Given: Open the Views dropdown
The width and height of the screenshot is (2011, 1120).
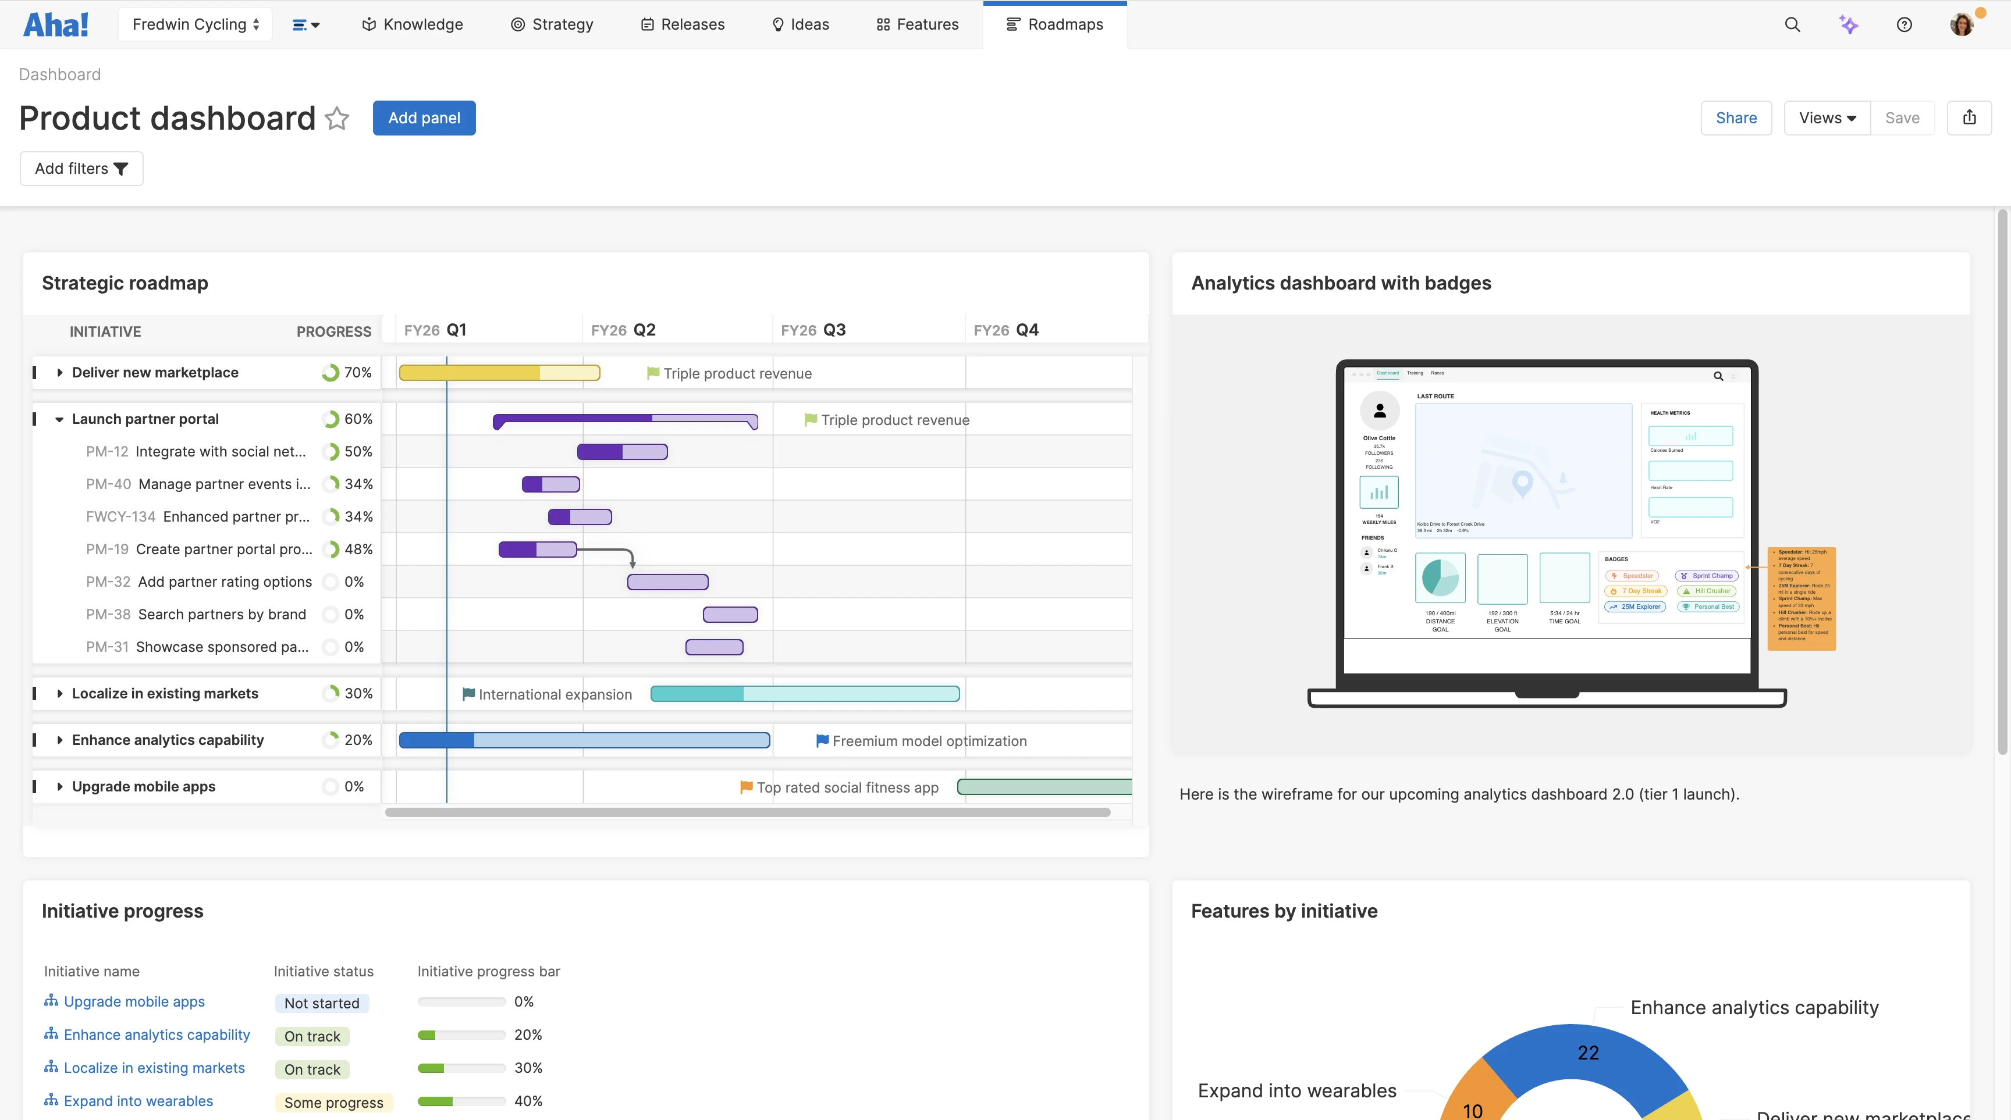Looking at the screenshot, I should (1827, 118).
